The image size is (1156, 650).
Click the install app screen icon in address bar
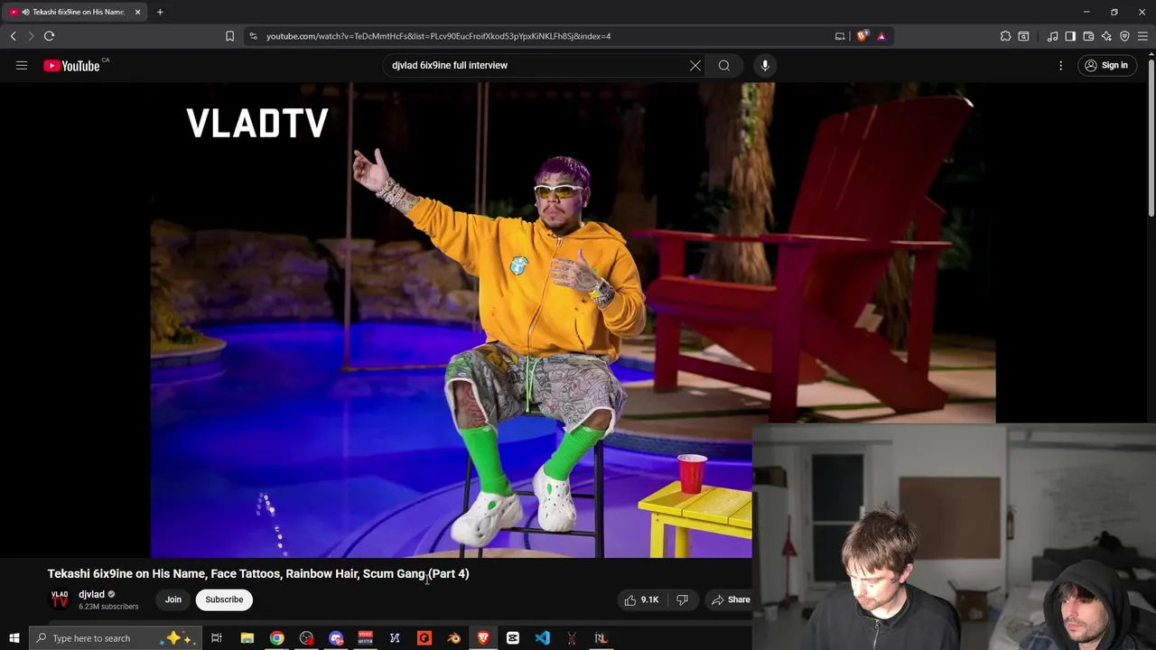pos(840,36)
